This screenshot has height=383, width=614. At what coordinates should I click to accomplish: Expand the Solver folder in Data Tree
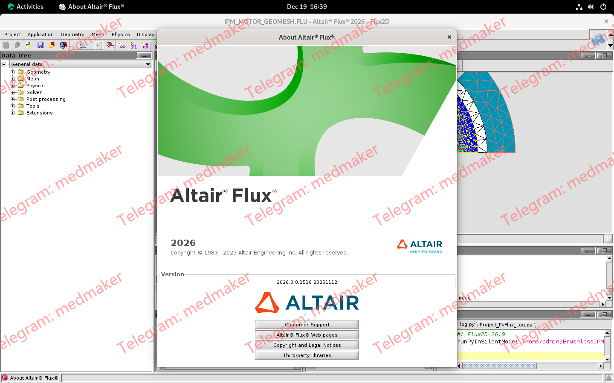click(x=12, y=92)
